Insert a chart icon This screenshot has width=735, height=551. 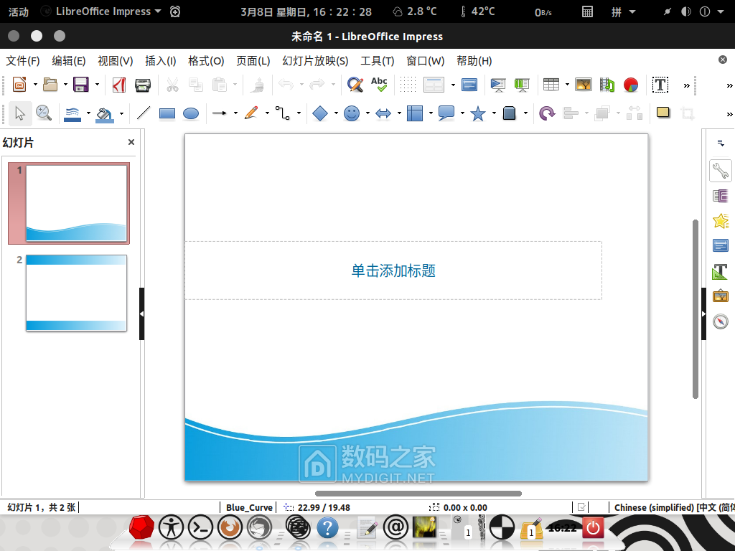(631, 85)
